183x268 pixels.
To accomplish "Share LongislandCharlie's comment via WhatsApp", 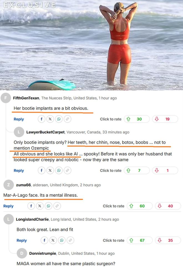I will tap(62, 240).
